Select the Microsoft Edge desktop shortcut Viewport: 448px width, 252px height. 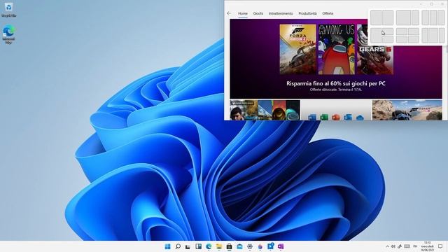(x=8, y=34)
